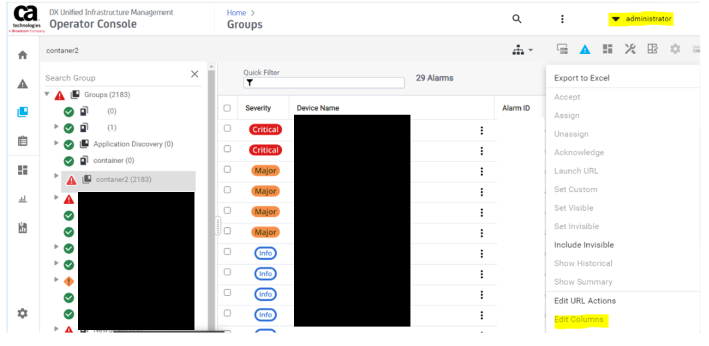Expand the Application Discovery tree node
The width and height of the screenshot is (709, 346).
(x=57, y=143)
